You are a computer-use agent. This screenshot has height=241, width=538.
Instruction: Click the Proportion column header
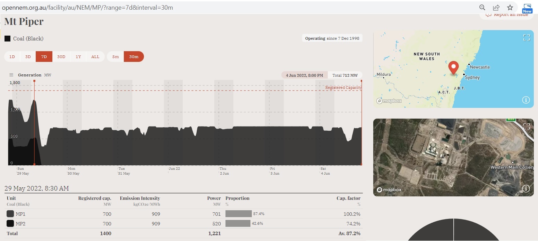coord(238,198)
